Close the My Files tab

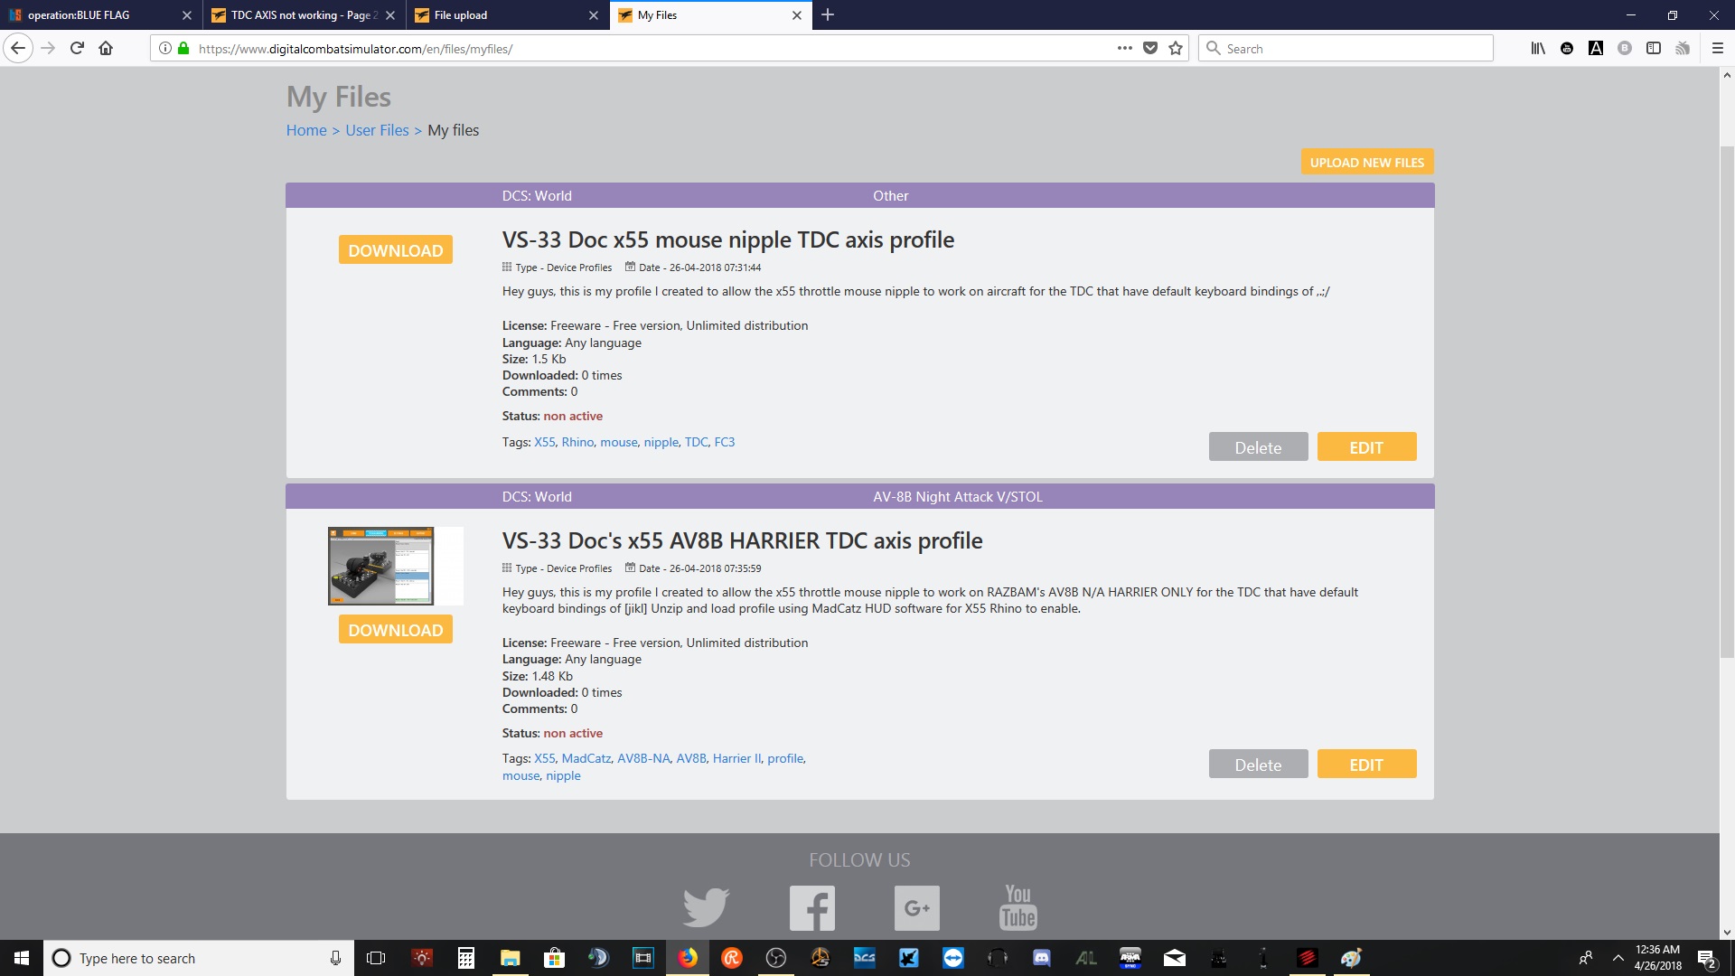(796, 15)
